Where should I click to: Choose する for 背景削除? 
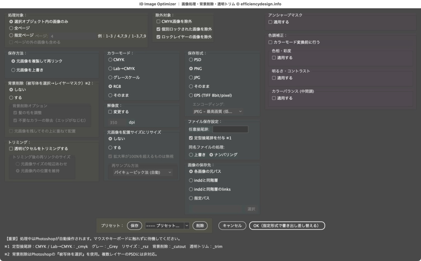16,98
